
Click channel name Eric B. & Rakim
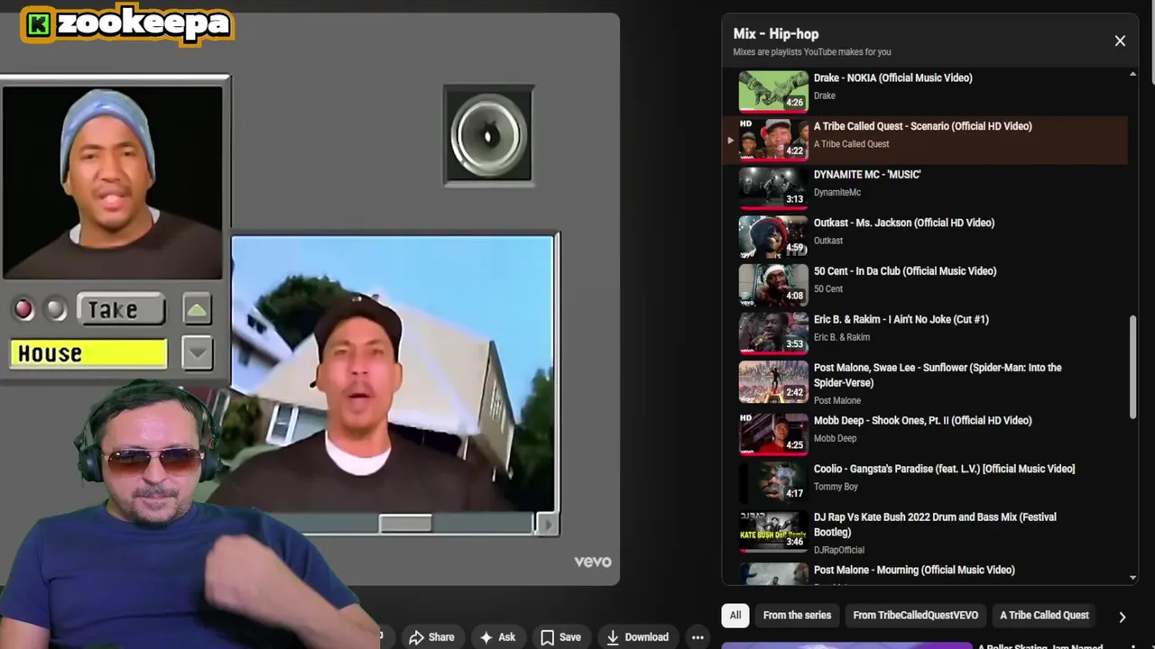pyautogui.click(x=842, y=337)
